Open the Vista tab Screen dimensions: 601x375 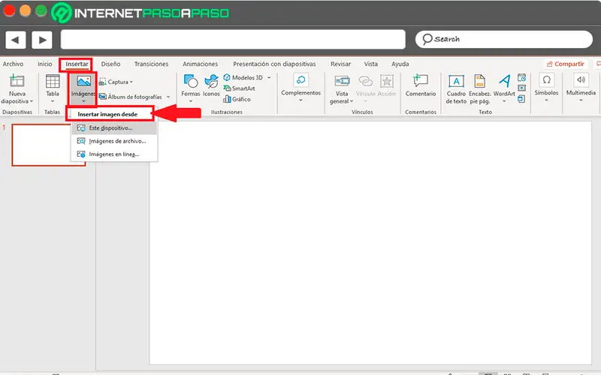[x=370, y=64]
